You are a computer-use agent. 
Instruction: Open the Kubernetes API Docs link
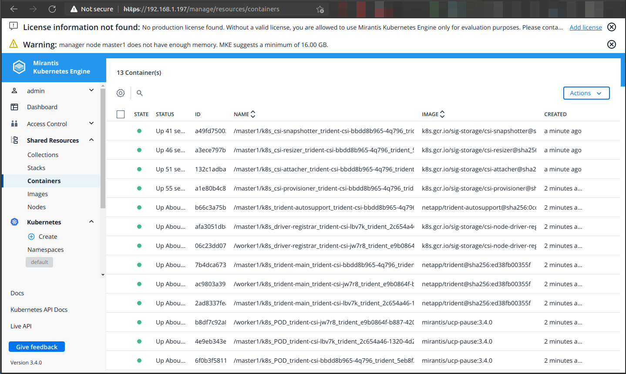[x=39, y=310]
